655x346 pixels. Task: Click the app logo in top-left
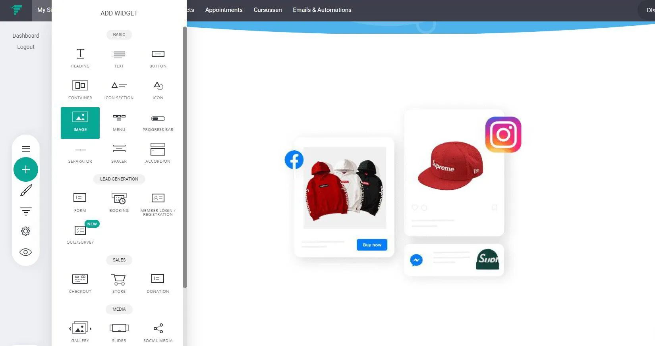[x=16, y=10]
